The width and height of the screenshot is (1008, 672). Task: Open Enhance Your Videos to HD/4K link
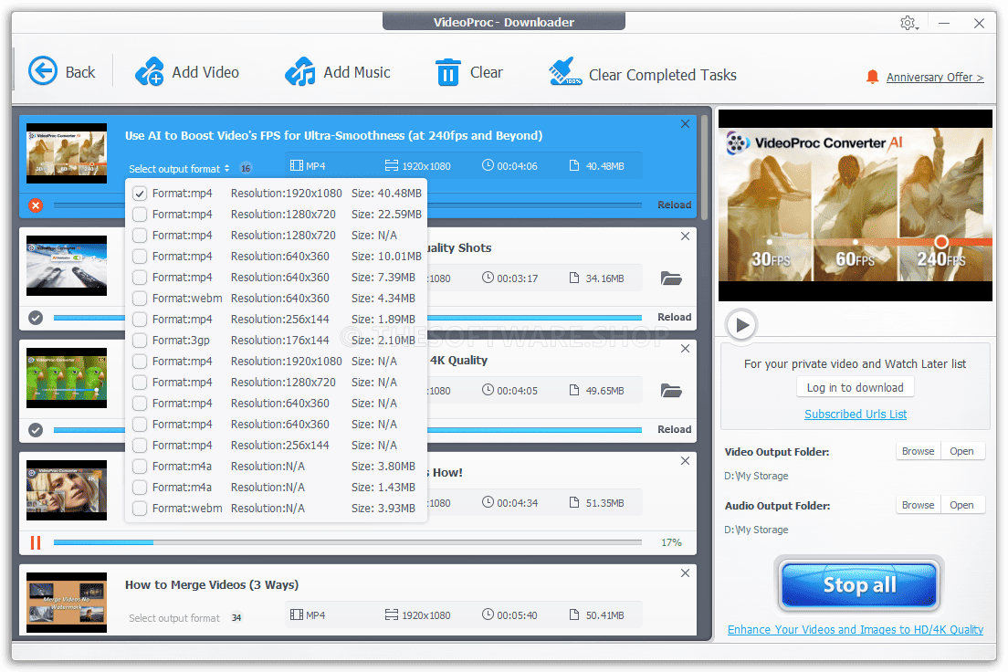click(855, 630)
